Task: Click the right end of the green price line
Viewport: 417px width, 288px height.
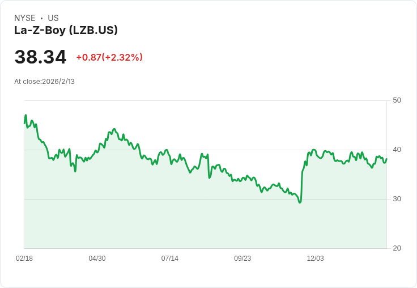Action: click(x=386, y=159)
